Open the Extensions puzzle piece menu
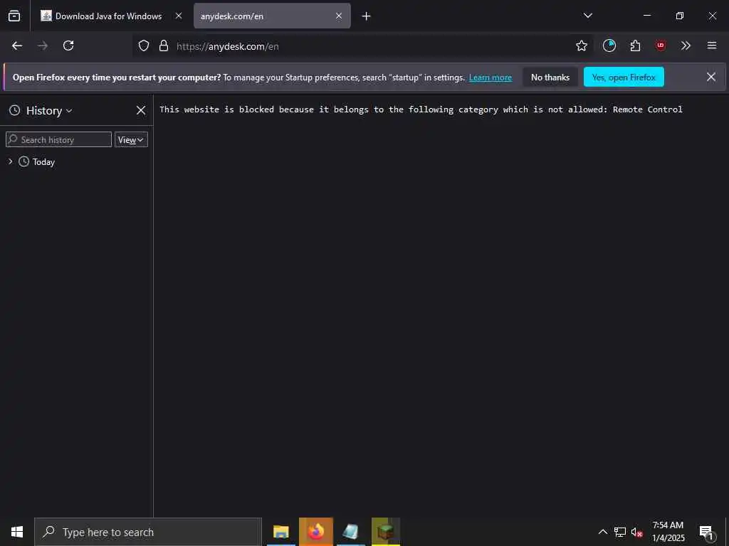 [635, 45]
